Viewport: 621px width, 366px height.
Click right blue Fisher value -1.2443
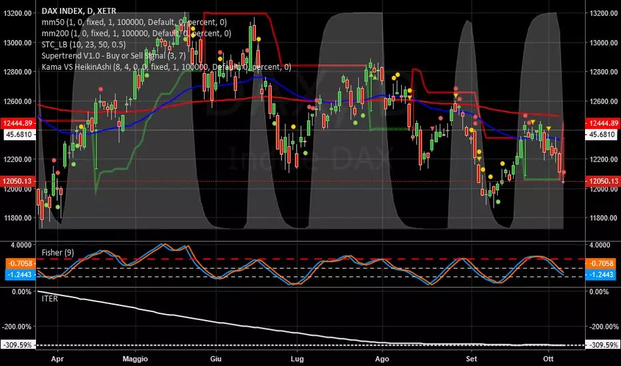[601, 275]
